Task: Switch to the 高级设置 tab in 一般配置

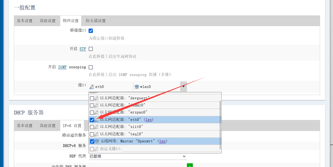Action: [48, 21]
